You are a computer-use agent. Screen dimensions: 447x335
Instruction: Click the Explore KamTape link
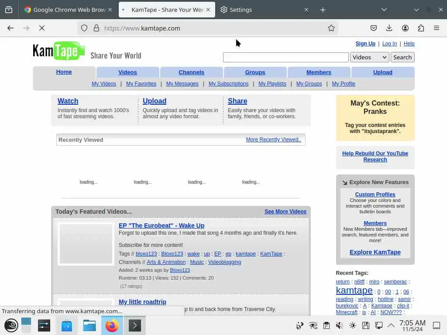(x=375, y=252)
